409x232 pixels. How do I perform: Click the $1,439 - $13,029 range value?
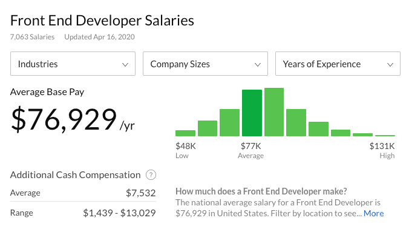pos(119,213)
